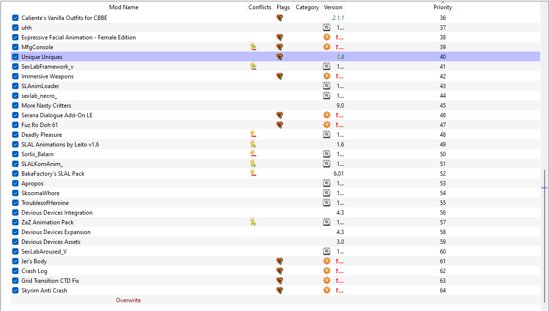This screenshot has height=311, width=549.
Task: Disable More Nasty Critters mod
Action: click(x=16, y=105)
